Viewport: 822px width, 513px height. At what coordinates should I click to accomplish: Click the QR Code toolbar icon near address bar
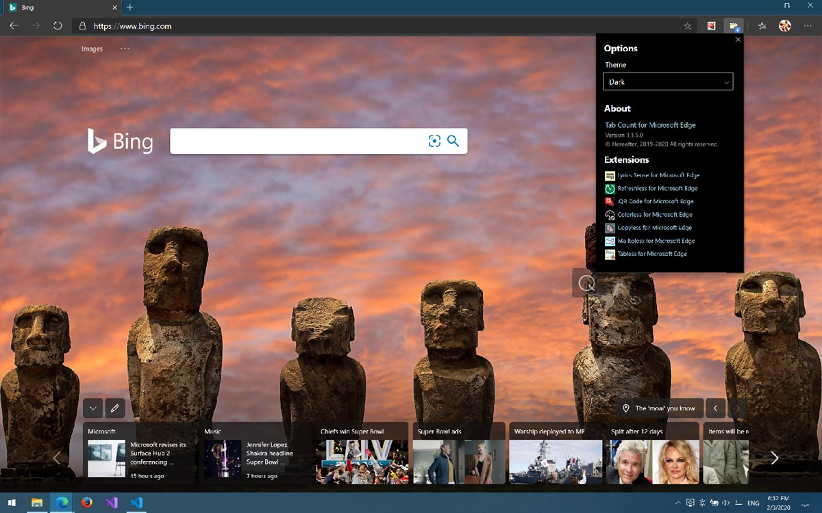[712, 25]
